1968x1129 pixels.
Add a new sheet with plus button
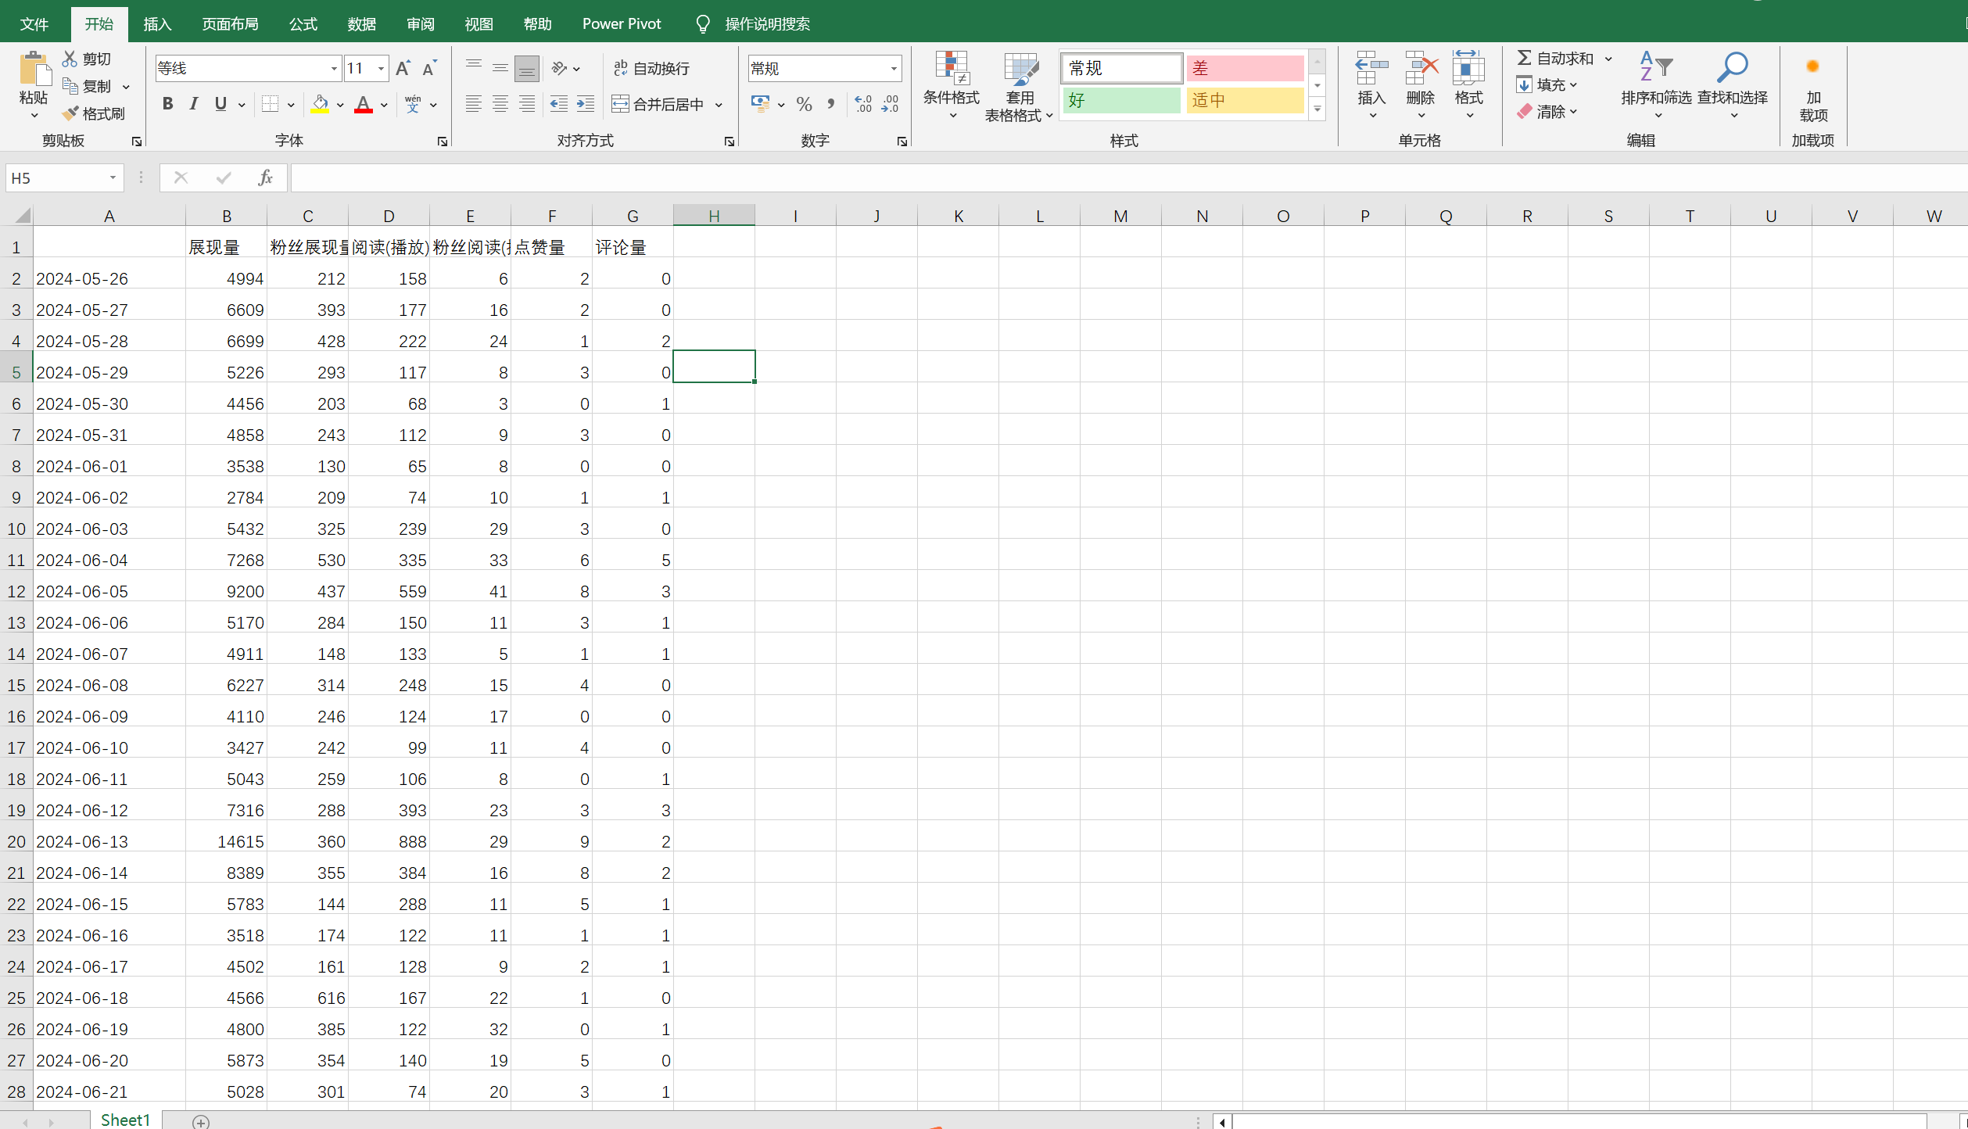point(201,1122)
